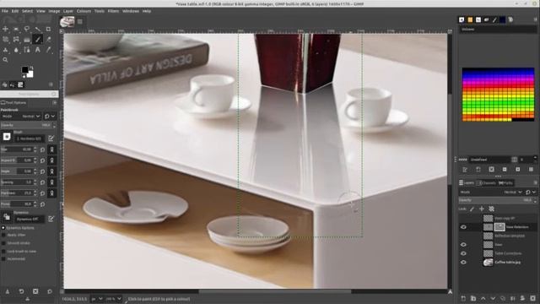Screen dimensions: 540x304
Task: Select the Free Select lasso tool
Action: (x=27, y=29)
